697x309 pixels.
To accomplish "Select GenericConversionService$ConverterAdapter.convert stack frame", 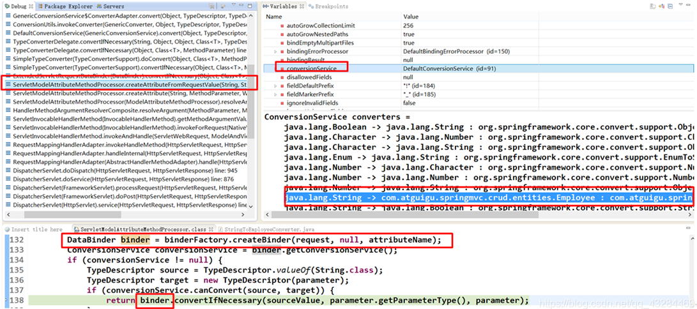I will point(126,15).
